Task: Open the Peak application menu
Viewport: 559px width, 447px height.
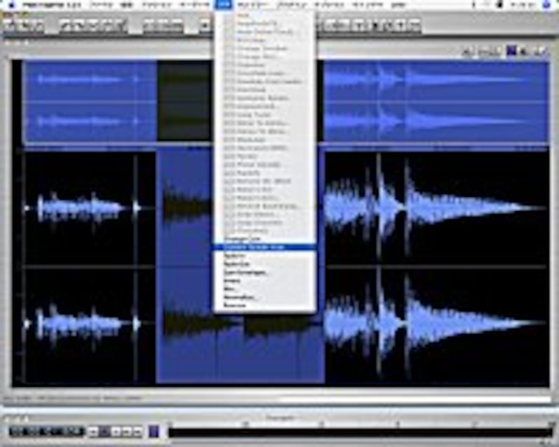Action: (51, 5)
